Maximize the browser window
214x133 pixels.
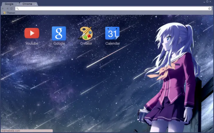click(x=207, y=2)
